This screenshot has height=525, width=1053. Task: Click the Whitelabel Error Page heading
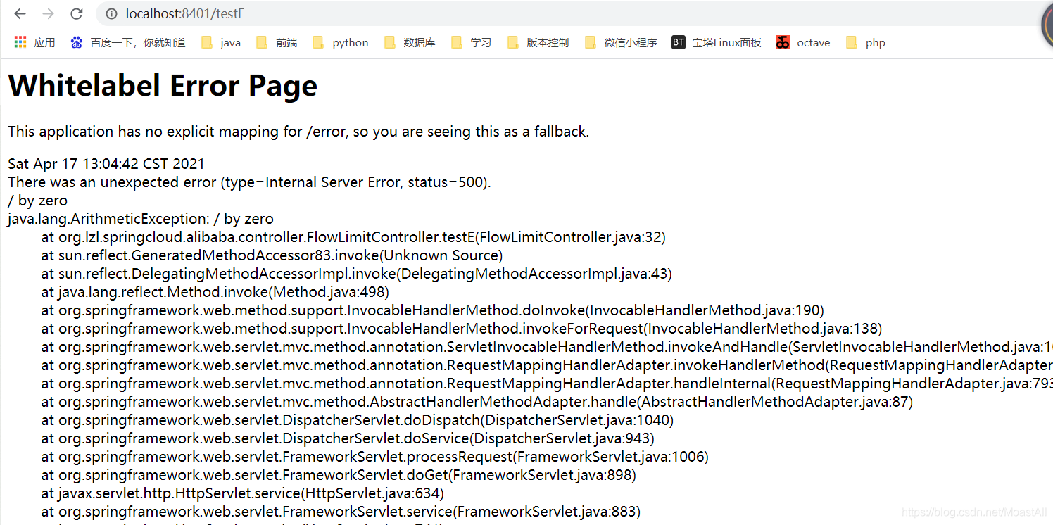coord(163,86)
